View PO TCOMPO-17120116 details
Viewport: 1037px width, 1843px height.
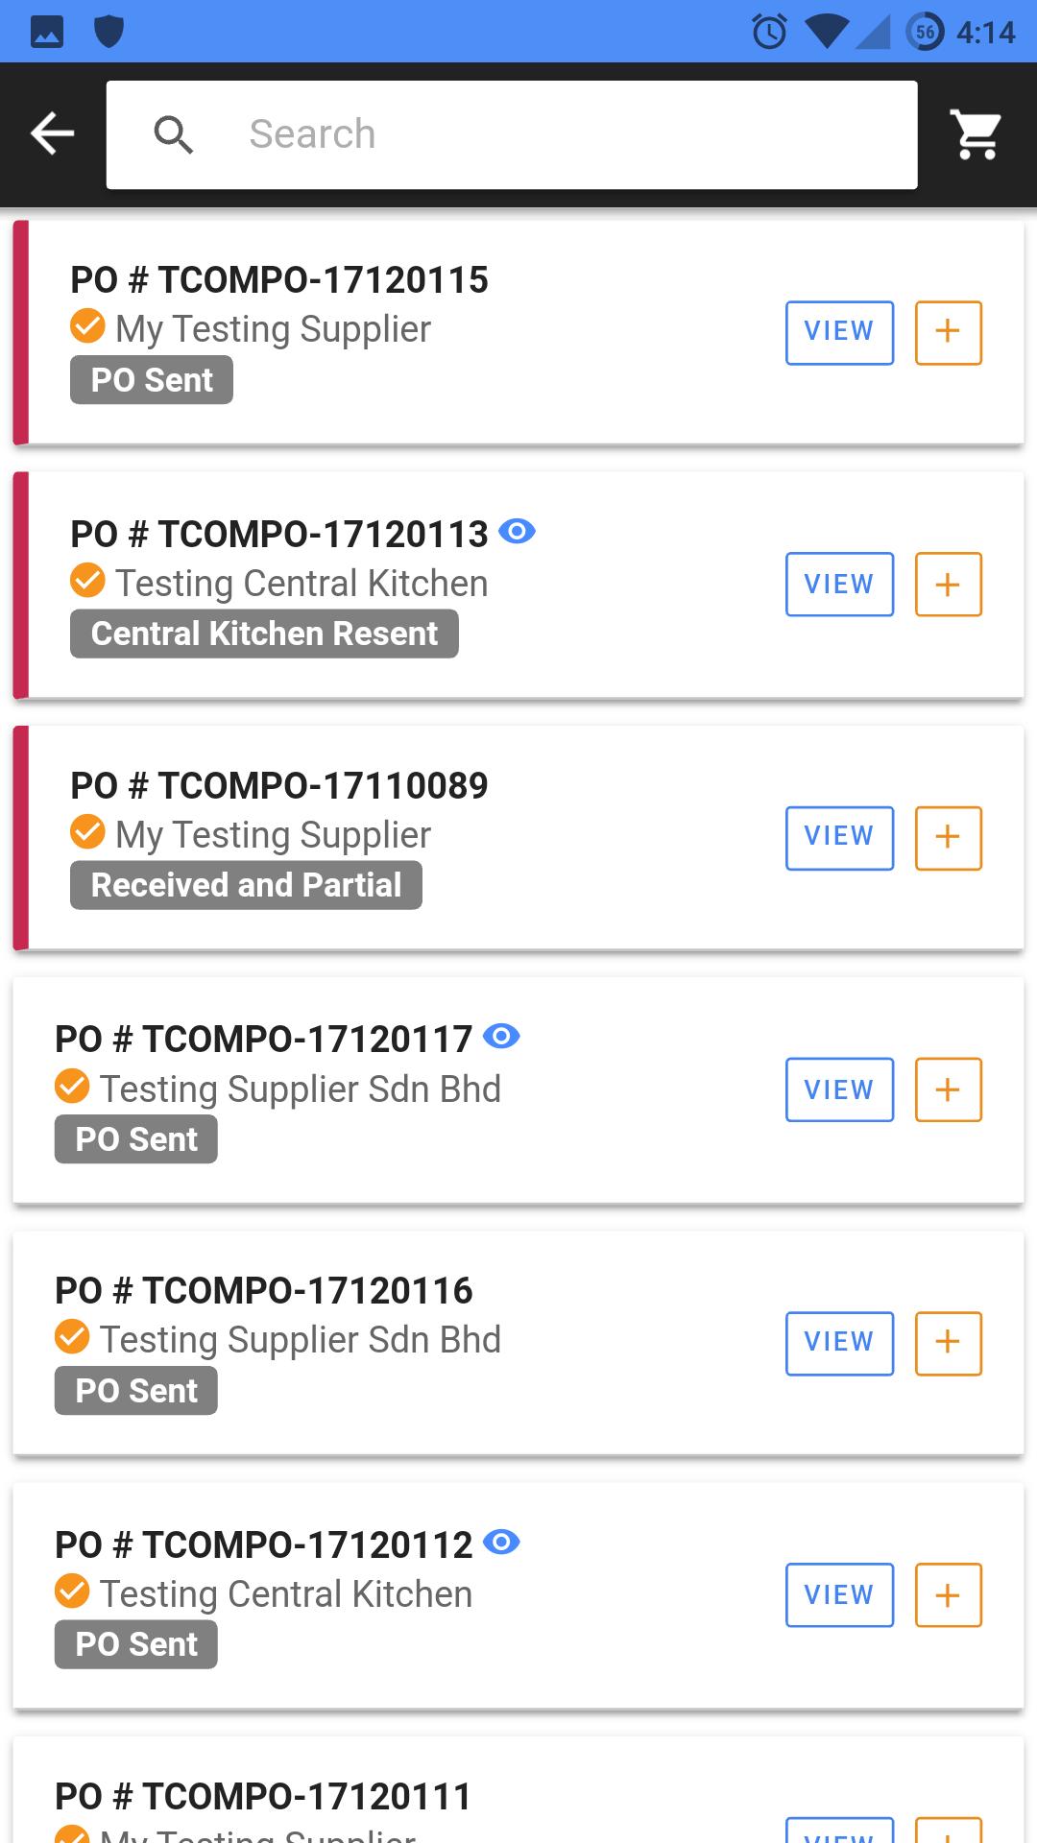[839, 1343]
